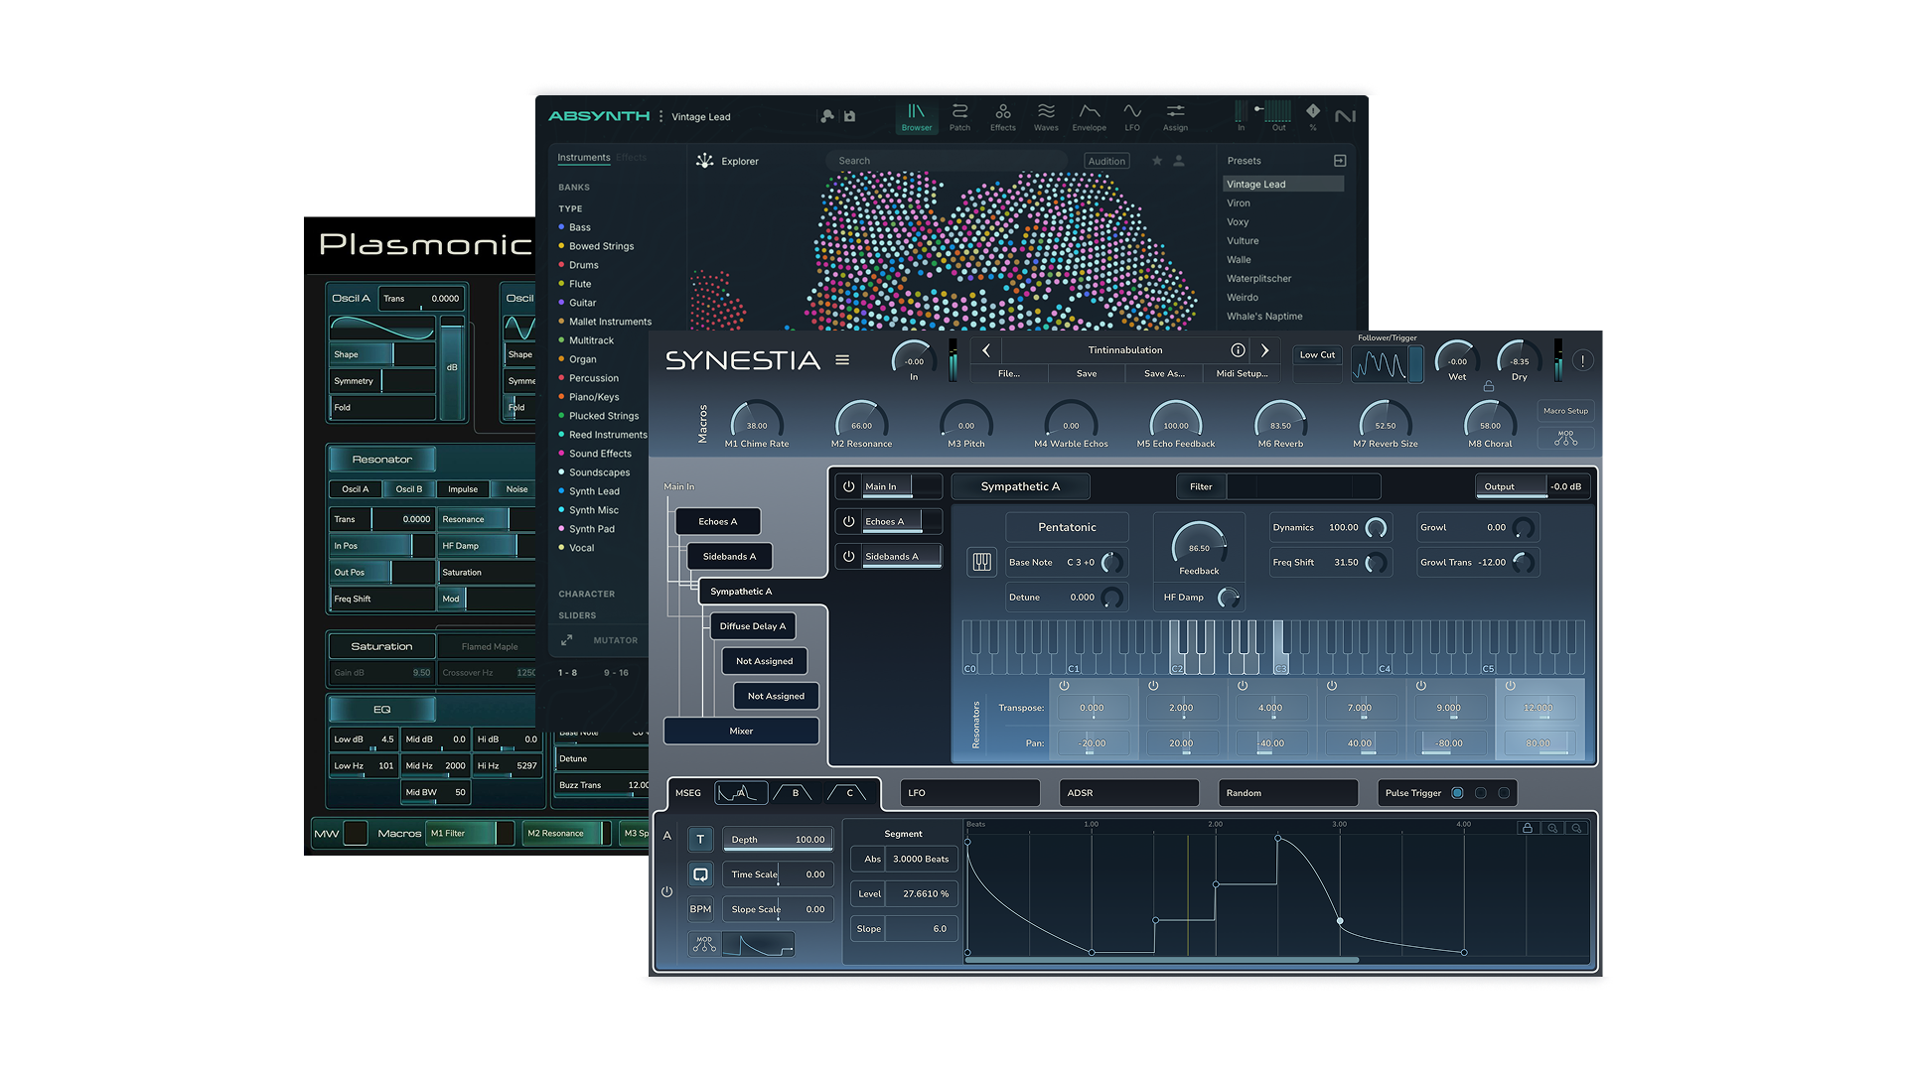Open the Pentatonic scale selector
1907x1072 pixels.
[1067, 527]
